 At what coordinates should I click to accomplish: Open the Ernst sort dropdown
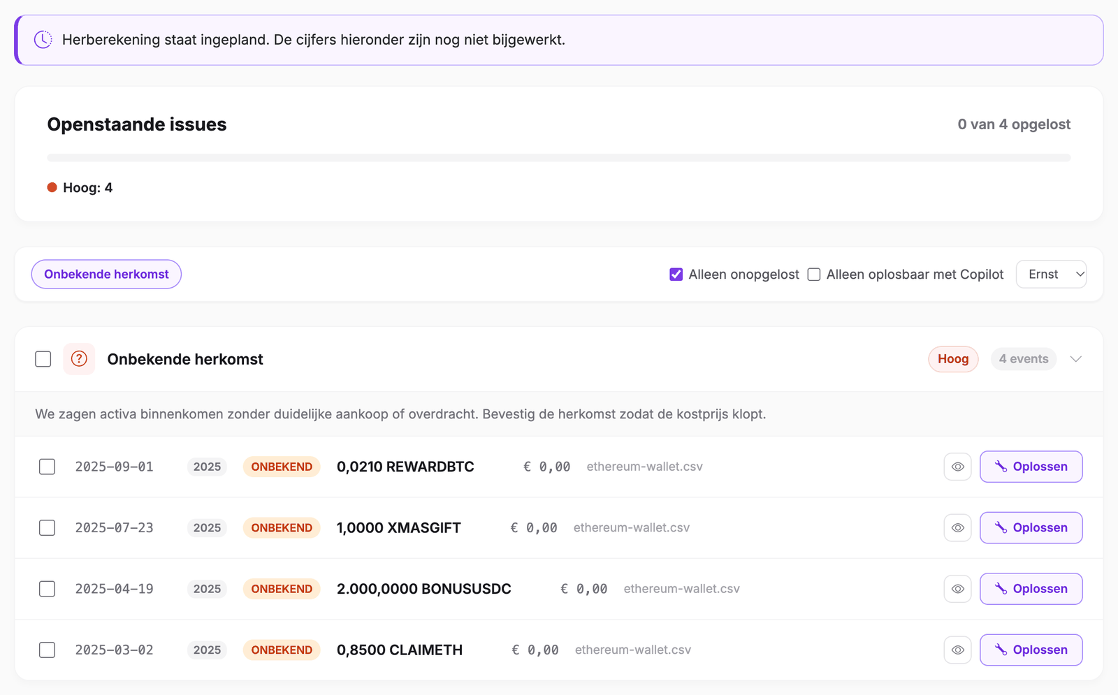[x=1051, y=275]
